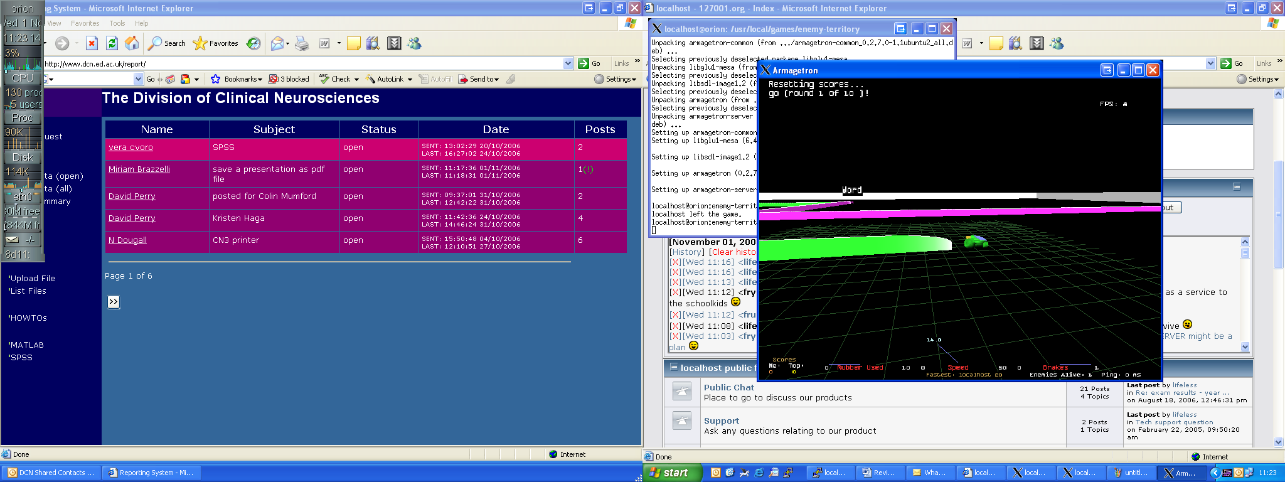1285x482 pixels.
Task: Collapse localhost public forum category
Action: pos(674,367)
